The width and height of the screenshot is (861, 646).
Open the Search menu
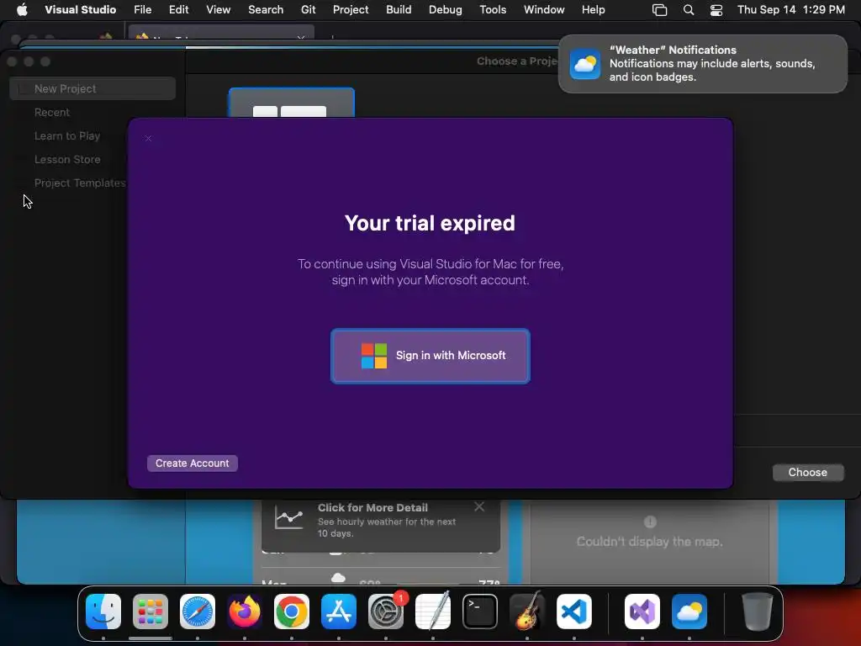[x=266, y=9]
